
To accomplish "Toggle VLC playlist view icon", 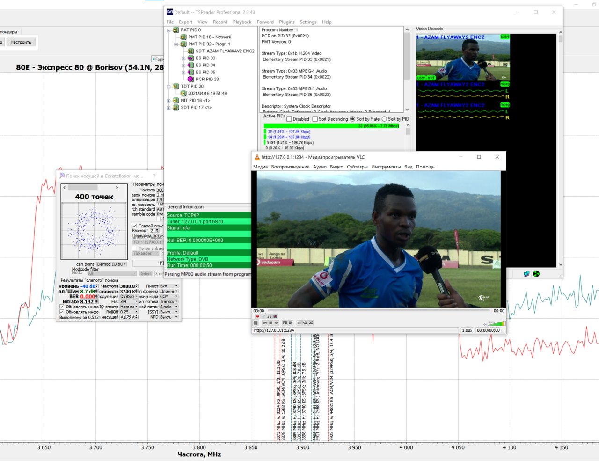I will [299, 323].
